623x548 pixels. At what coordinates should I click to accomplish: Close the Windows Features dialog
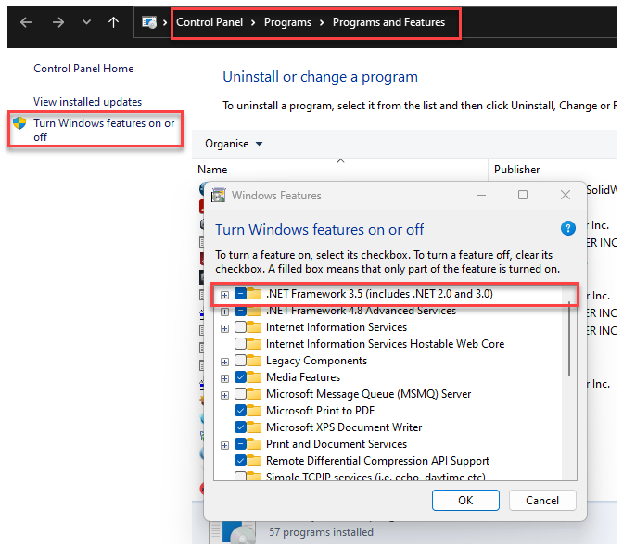[x=566, y=195]
